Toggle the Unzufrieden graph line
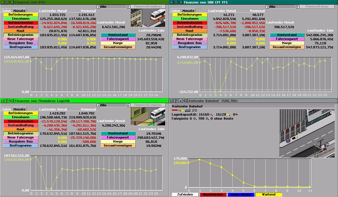The image size is (338, 197). tap(213, 195)
